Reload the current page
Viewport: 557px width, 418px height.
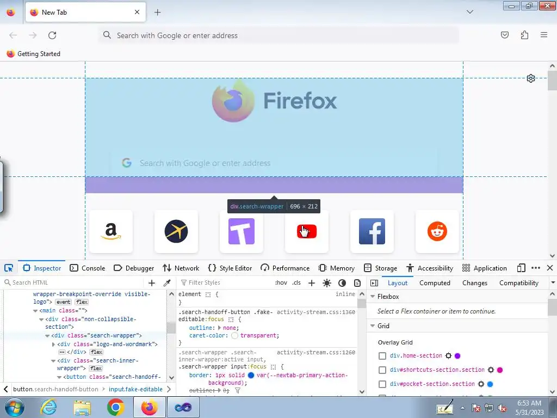click(52, 35)
